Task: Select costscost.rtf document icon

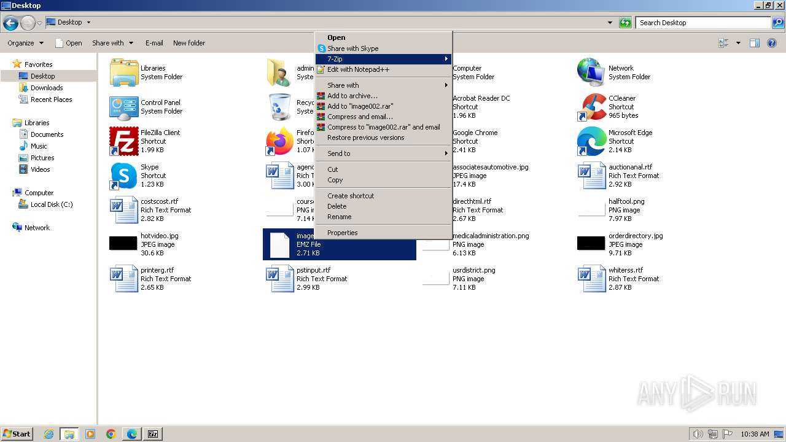Action: [x=124, y=210]
